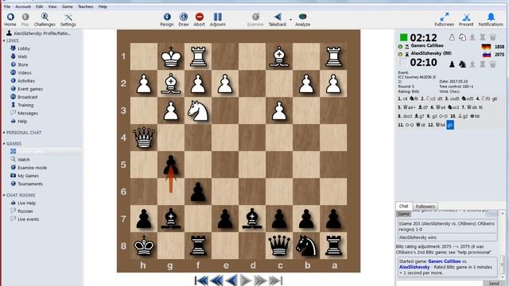
Task: Collapse the GAMES section
Action: click(x=4, y=143)
